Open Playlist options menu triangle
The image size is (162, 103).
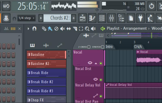pos(28,29)
